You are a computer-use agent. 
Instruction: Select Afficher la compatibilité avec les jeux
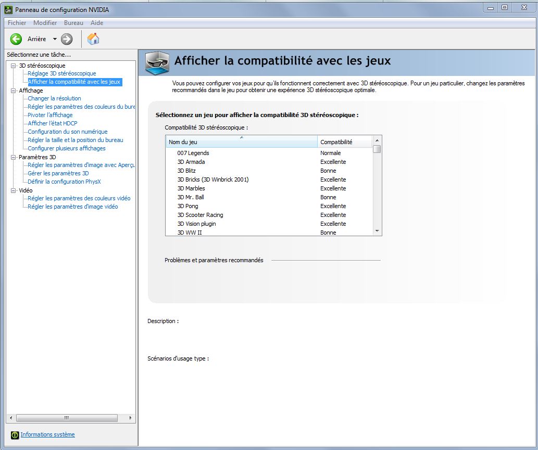click(x=74, y=82)
